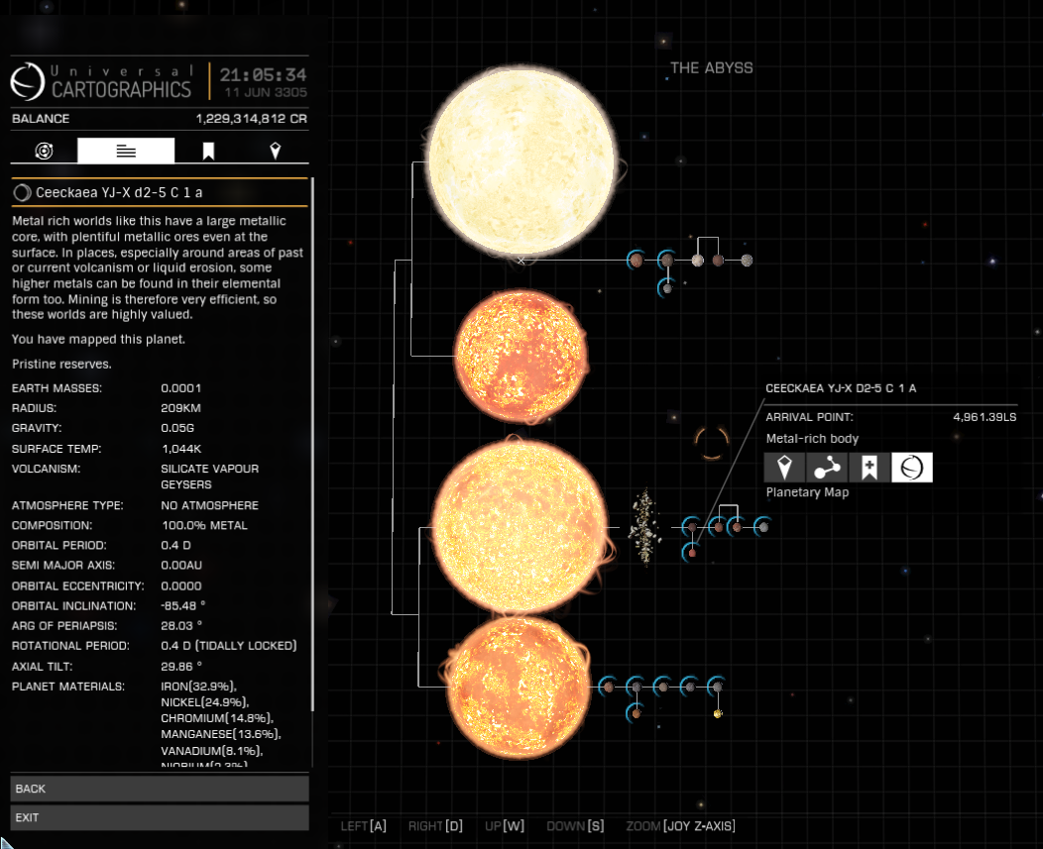
Task: Click the asteroid belt cluster
Action: 644,526
